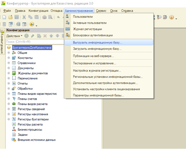Select Пользователи from the menu
The image size is (186, 149).
pyautogui.click(x=109, y=17)
